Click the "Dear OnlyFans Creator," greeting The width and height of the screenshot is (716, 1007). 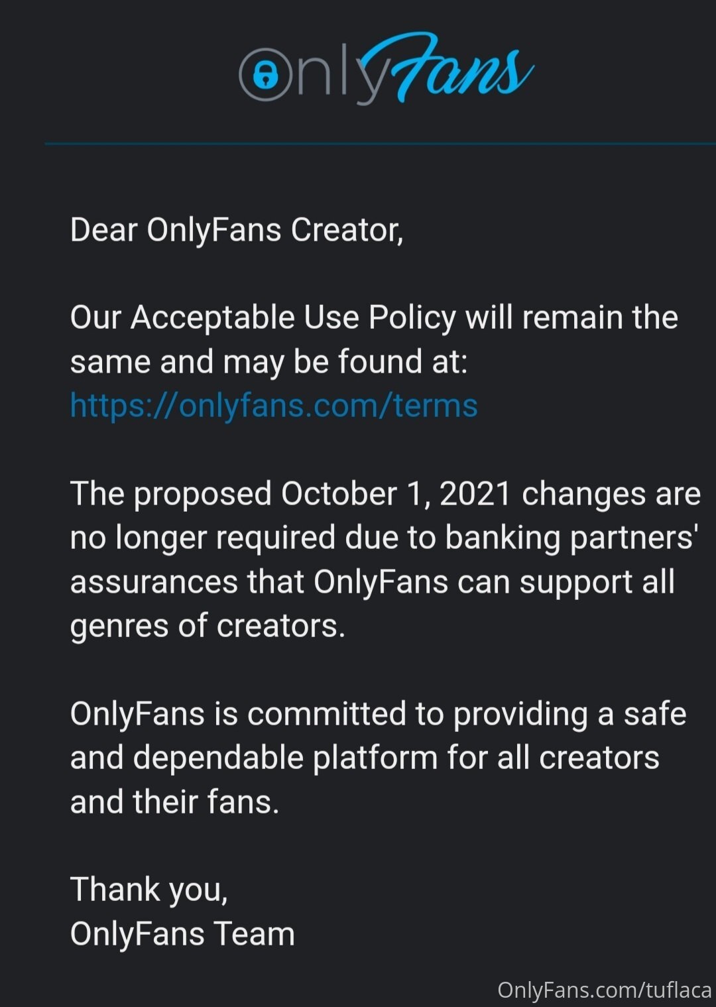coord(237,230)
